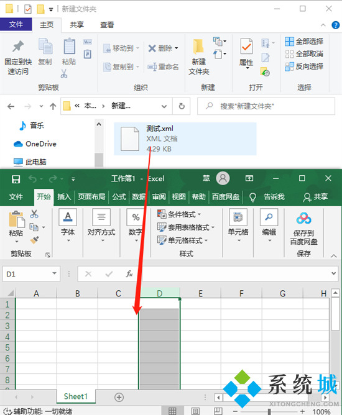This screenshot has width=342, height=415.
Task: Open Properties with the checkmark icon
Action: pos(246,46)
